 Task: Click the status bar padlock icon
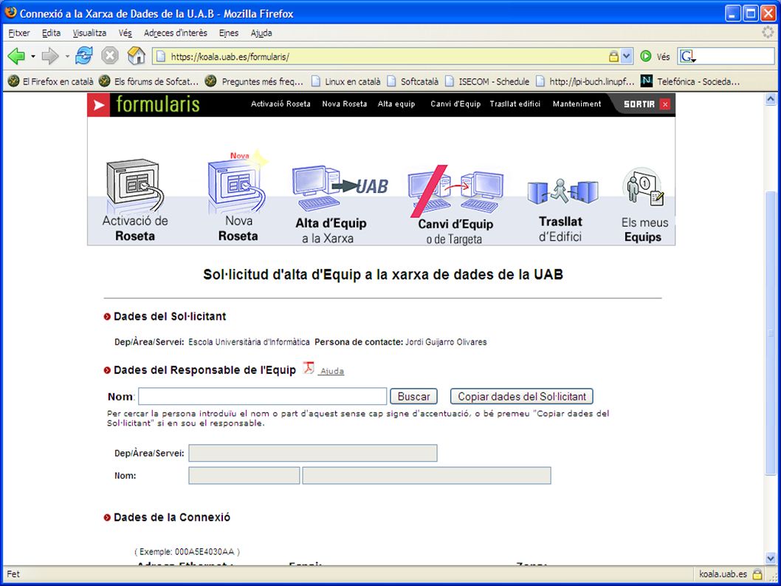click(757, 574)
